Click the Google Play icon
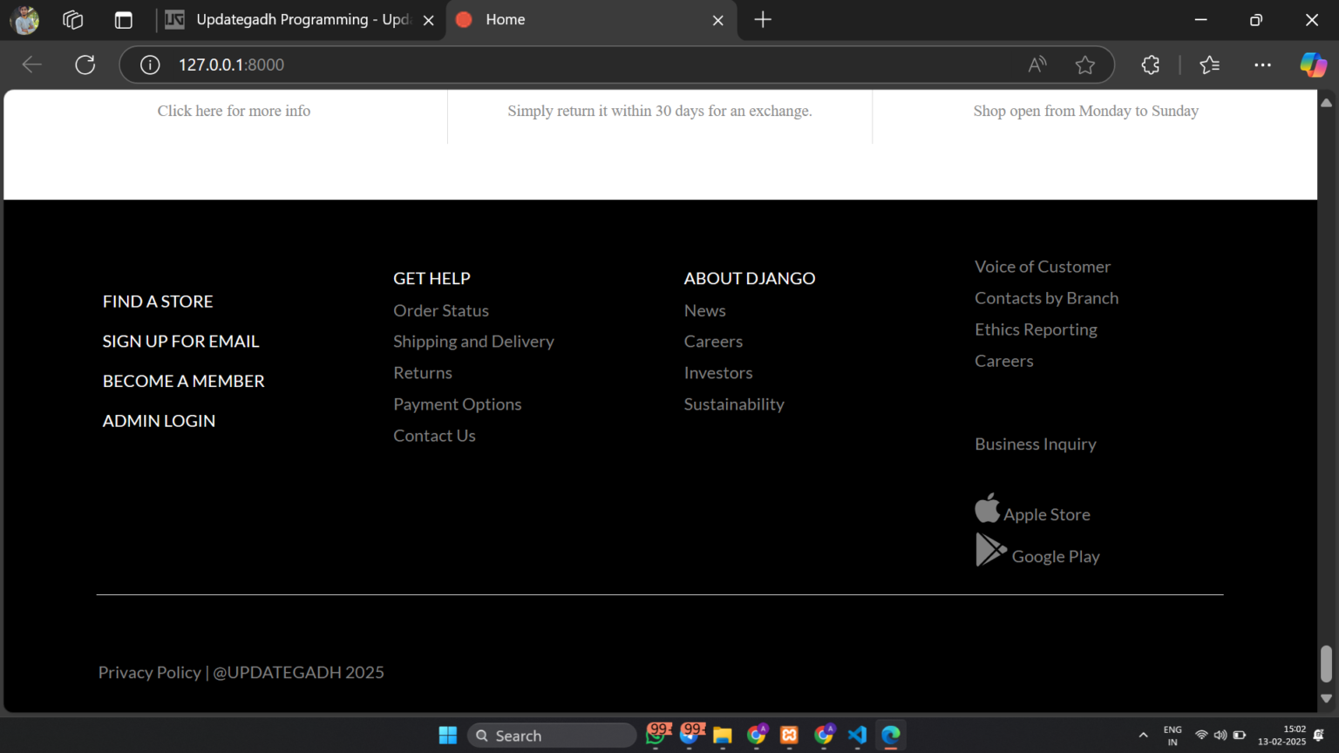1339x753 pixels. 990,549
